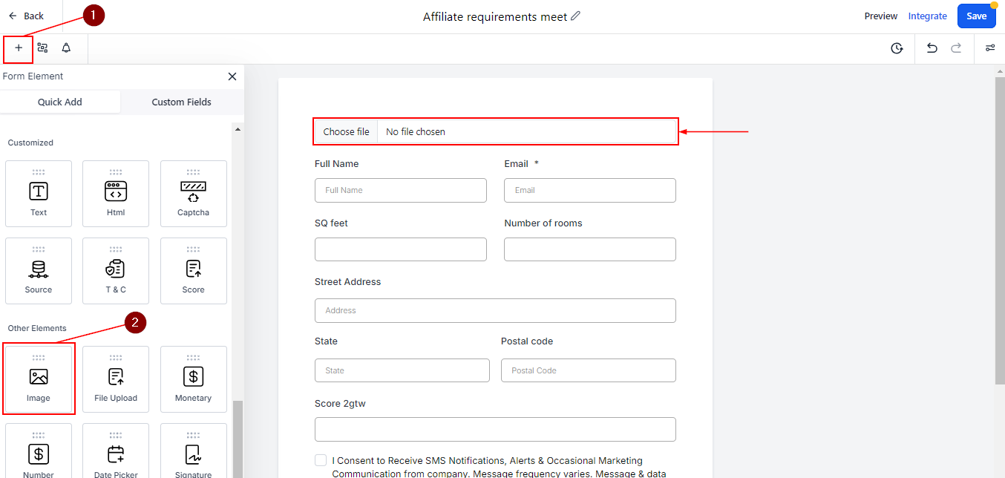Click the Save button
The image size is (1005, 478).
(976, 16)
